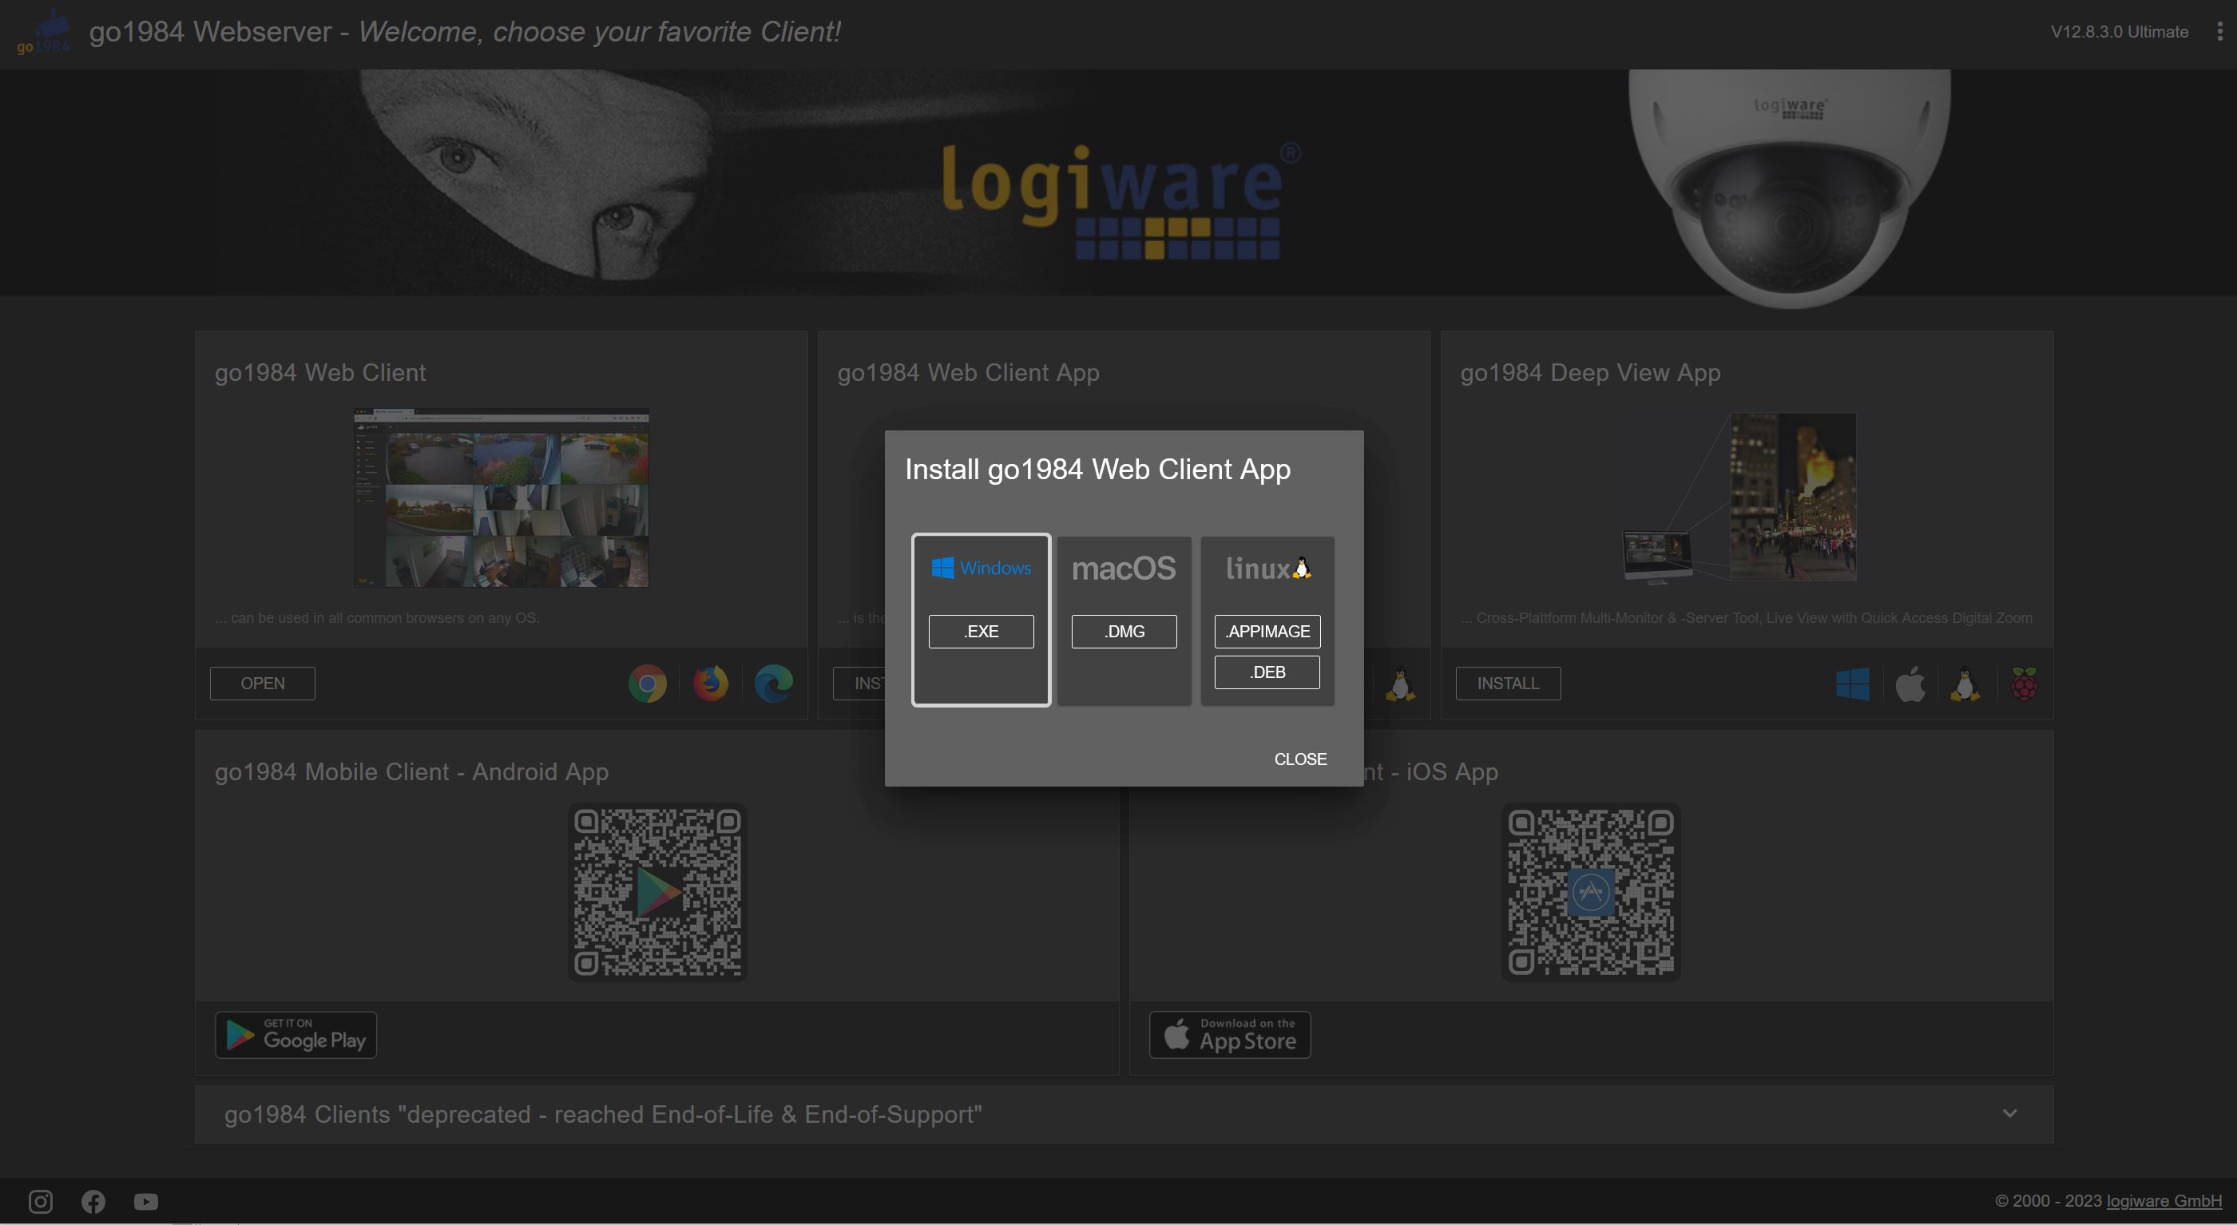This screenshot has width=2237, height=1225.
Task: Click the Chrome browser icon
Action: click(647, 684)
